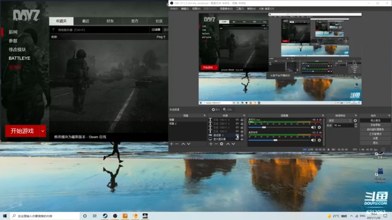This screenshot has height=220, width=392.
Task: Open transition properties gear icon
Action: click(x=355, y=120)
